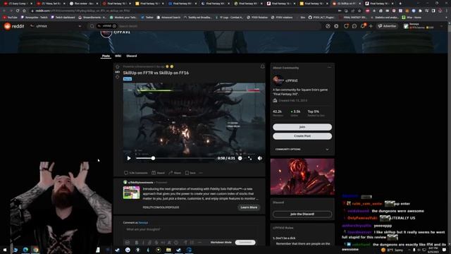
Task: Downvote the SkillUp post
Action: (118, 77)
